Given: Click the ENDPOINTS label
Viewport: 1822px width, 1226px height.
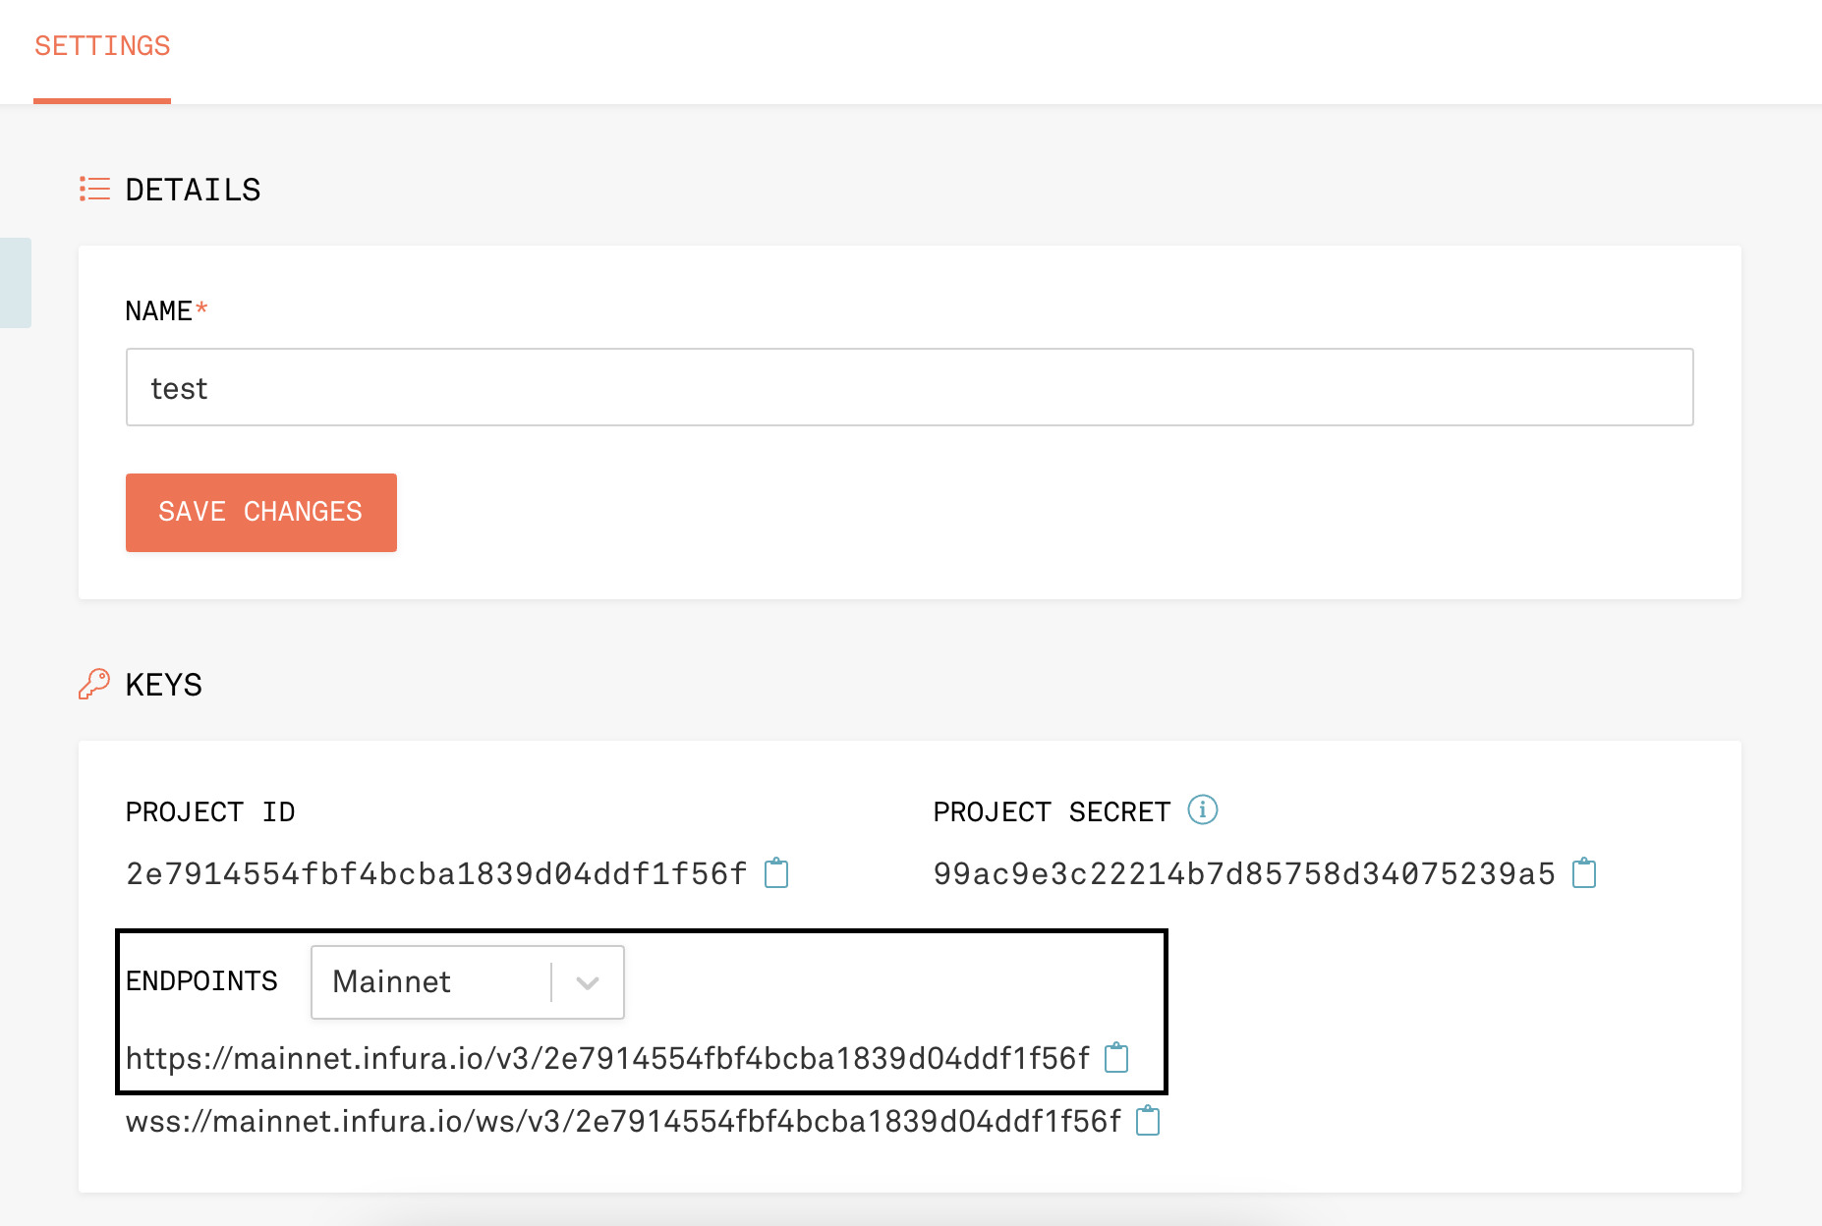Looking at the screenshot, I should pyautogui.click(x=201, y=981).
